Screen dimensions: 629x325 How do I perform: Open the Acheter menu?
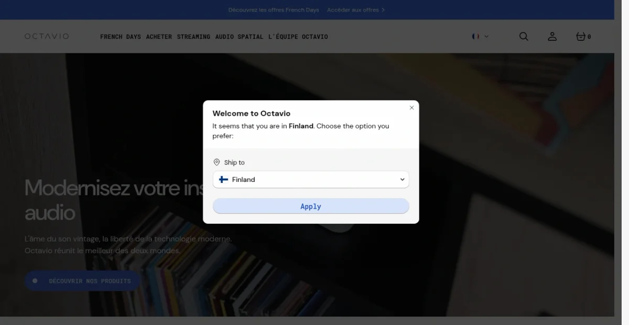(159, 37)
